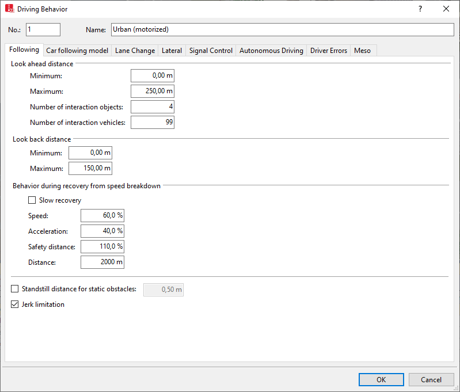The image size is (460, 392).
Task: Open the Autonomous Driving tab
Action: (x=271, y=51)
